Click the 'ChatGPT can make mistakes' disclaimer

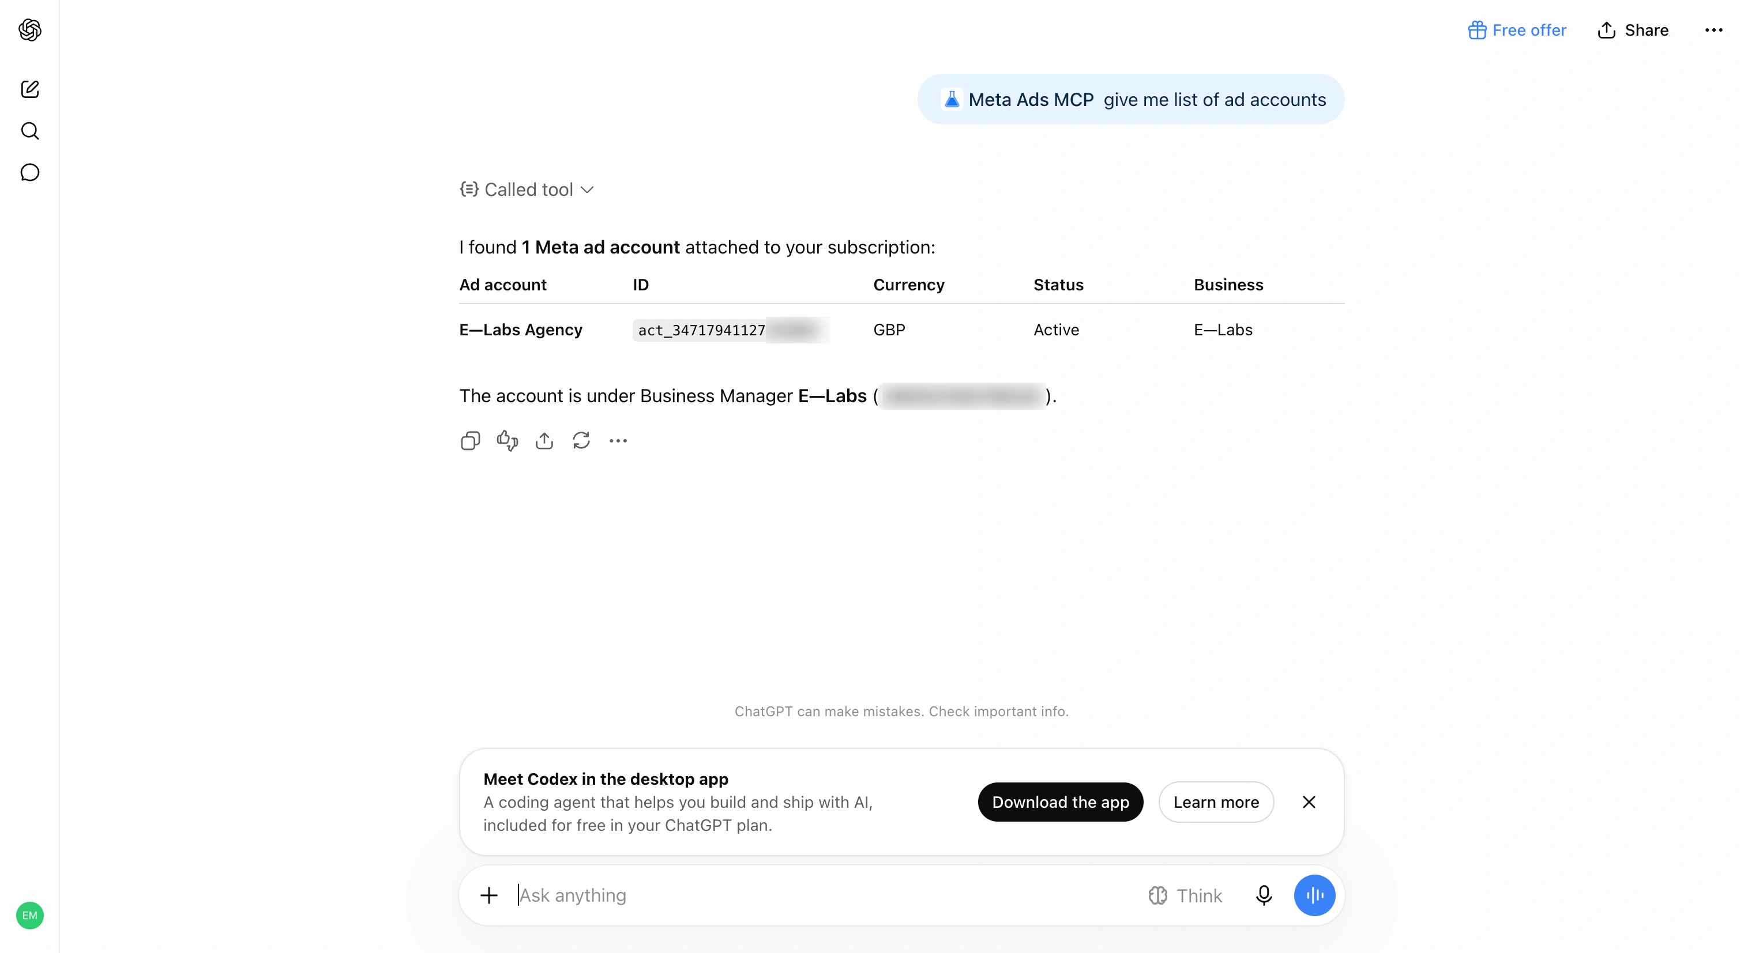tap(901, 712)
